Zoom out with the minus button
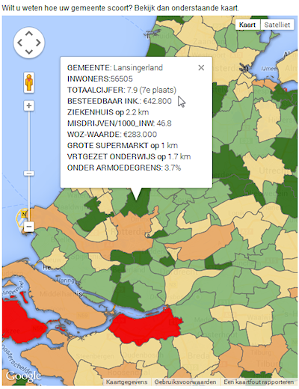 click(x=29, y=227)
